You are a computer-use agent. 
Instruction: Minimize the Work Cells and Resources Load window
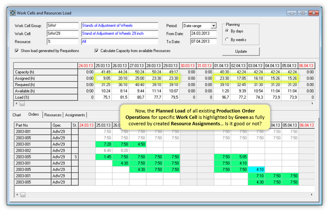pyautogui.click(x=292, y=13)
